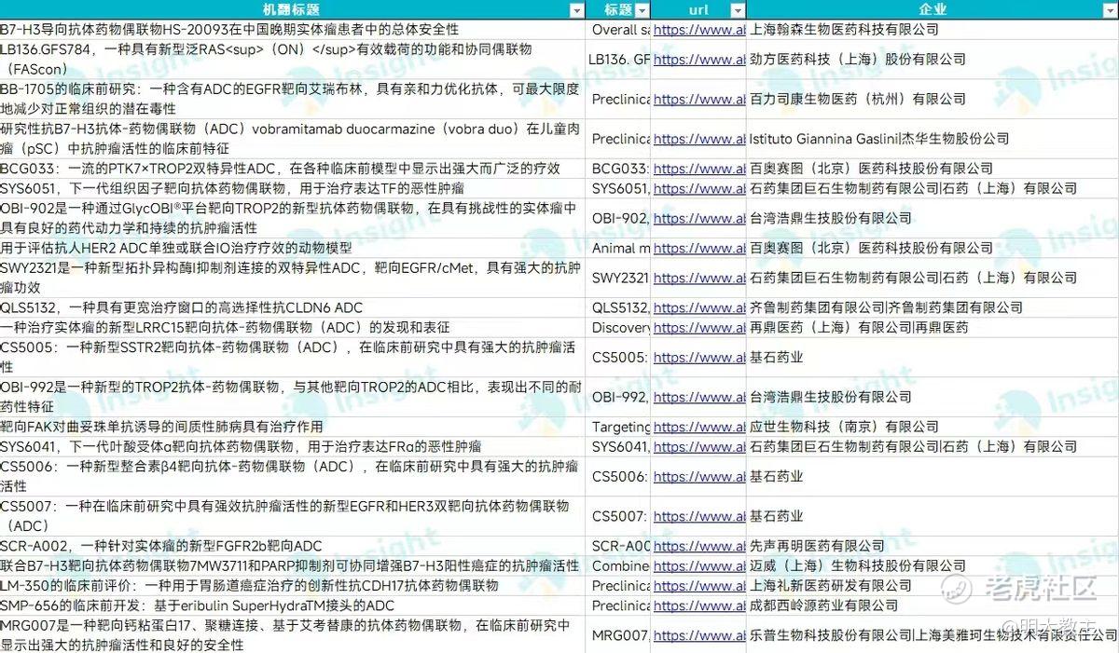Select the company cell '再鼎医药（上海）有限公司|再鼎医药'
Viewport: 1119px width, 653px height.
932,328
